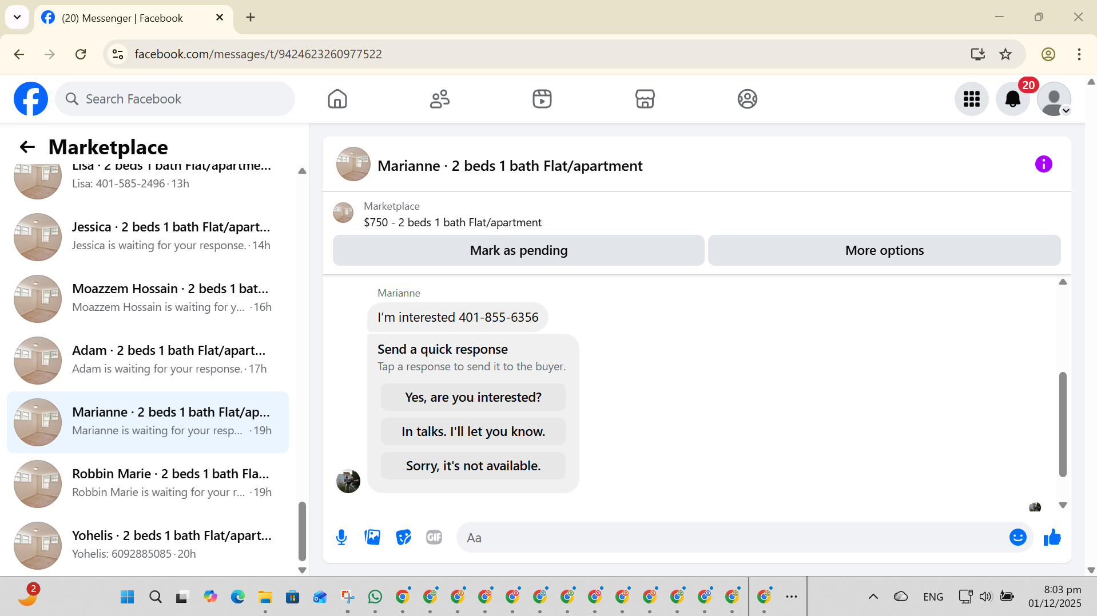Click the chat messages scrollbar thumb
This screenshot has height=616, width=1097.
pos(1063,424)
